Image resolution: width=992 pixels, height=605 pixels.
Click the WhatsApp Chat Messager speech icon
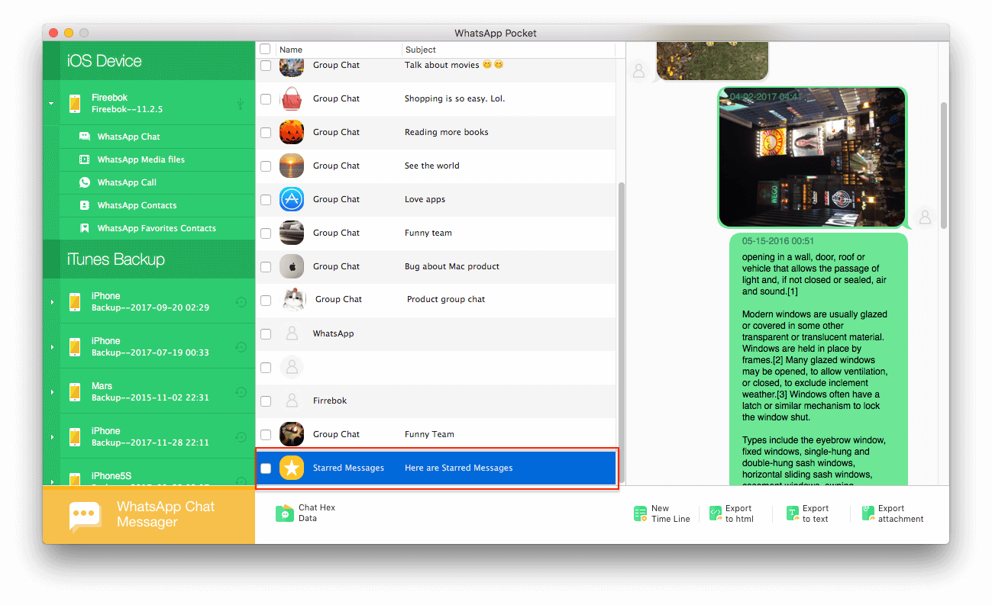tap(85, 516)
